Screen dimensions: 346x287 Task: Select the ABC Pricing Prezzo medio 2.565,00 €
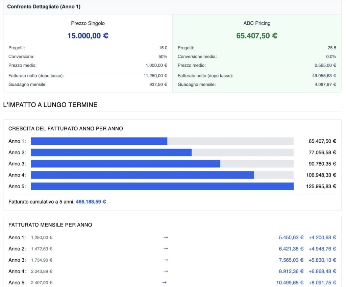(x=325, y=65)
